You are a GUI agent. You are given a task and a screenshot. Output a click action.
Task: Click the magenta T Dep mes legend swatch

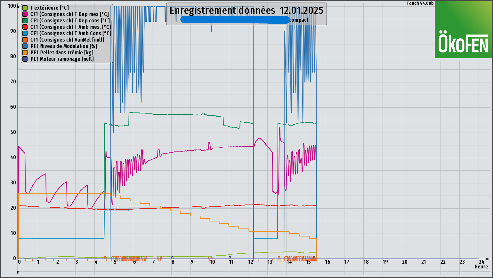(x=25, y=14)
